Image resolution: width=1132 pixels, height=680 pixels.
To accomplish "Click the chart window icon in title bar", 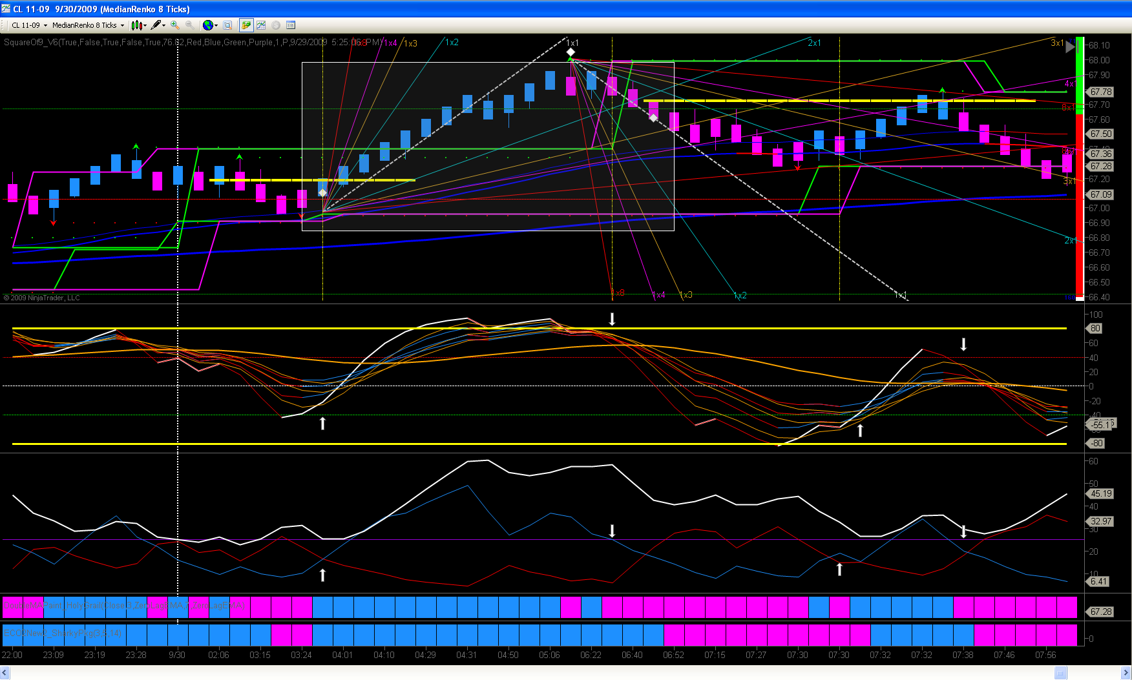I will coord(6,9).
